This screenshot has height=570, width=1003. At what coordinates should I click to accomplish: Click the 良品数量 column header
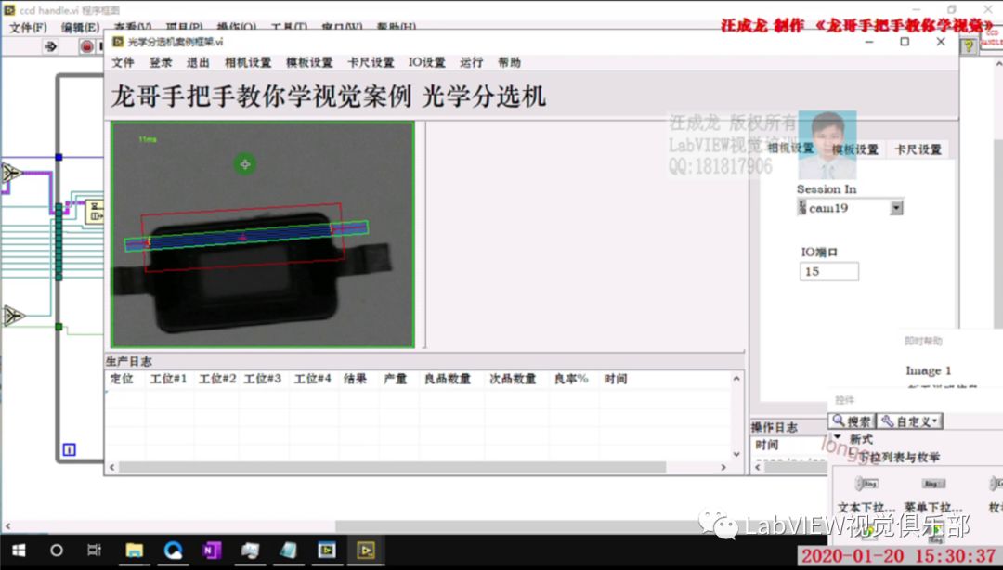(447, 379)
